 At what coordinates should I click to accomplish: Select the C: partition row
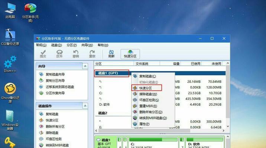pyautogui.click(x=160, y=93)
